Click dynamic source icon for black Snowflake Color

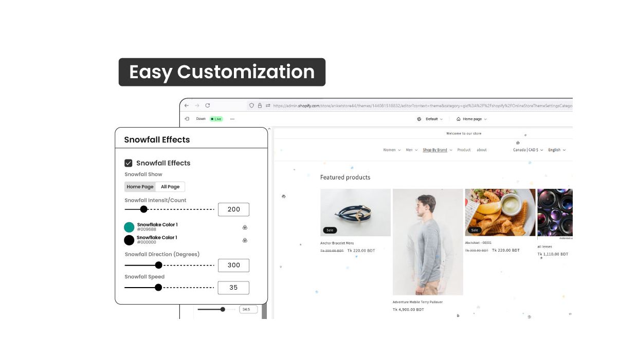[245, 240]
